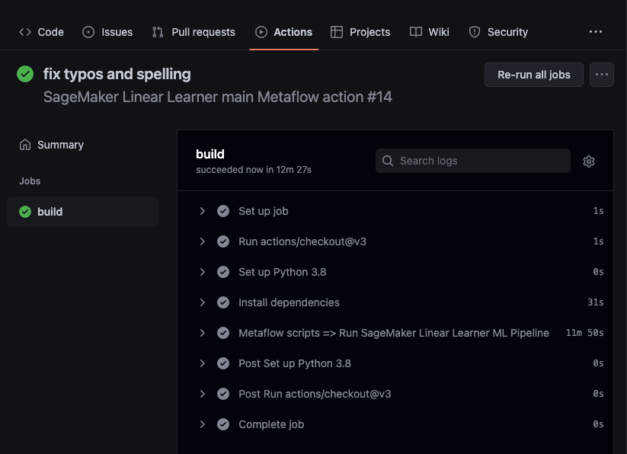Select the Actions tab

click(284, 32)
